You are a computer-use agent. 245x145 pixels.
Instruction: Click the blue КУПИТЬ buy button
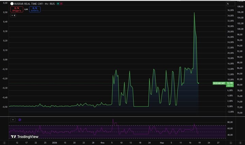click(35, 9)
